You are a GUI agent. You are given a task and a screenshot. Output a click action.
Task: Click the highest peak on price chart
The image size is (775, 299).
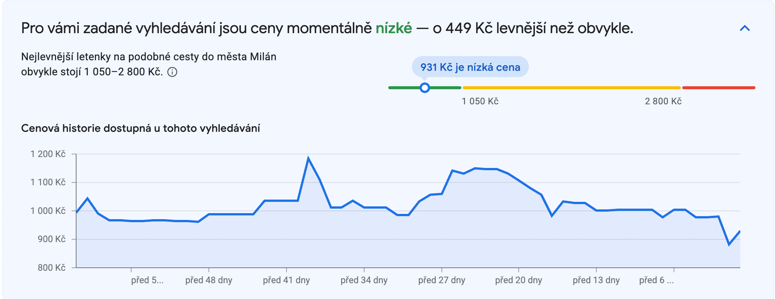point(308,159)
